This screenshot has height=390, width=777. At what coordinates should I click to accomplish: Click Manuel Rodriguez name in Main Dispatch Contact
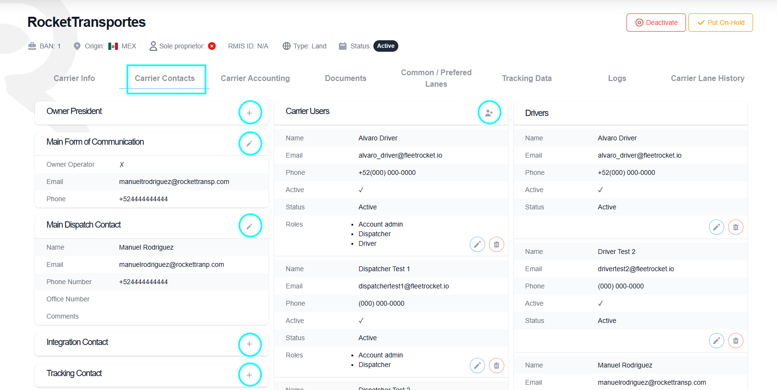(x=146, y=247)
